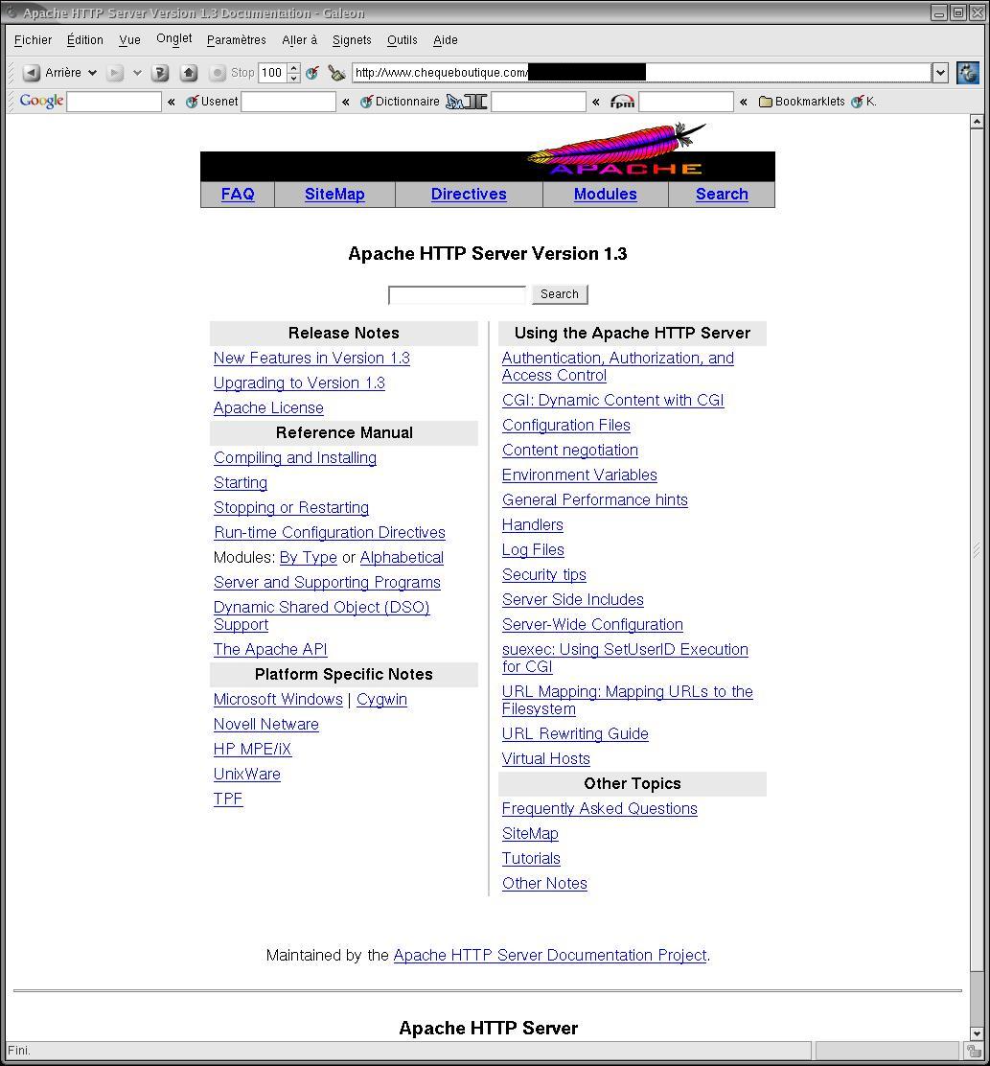This screenshot has width=990, height=1066.
Task: Open the Fichier menu
Action: click(33, 40)
